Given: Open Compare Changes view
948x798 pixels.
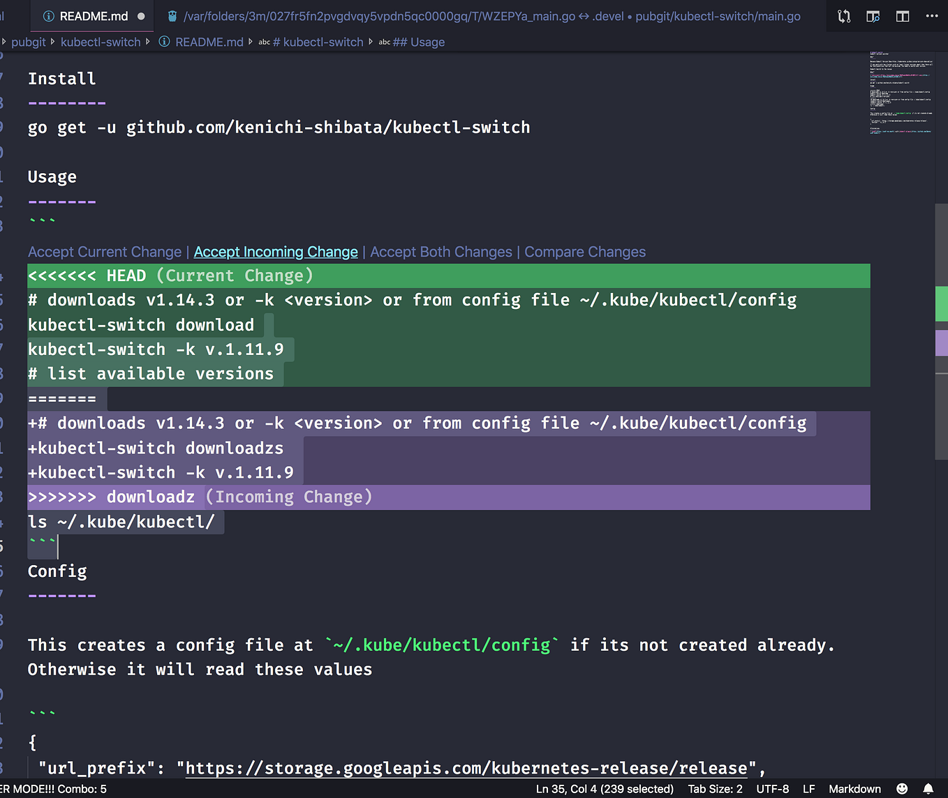Looking at the screenshot, I should pos(585,252).
